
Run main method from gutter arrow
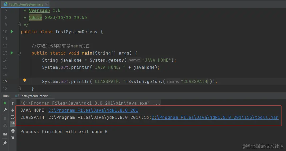(x=12, y=53)
